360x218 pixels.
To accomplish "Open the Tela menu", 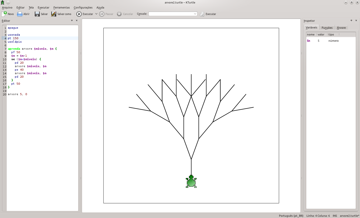I will click(31, 7).
